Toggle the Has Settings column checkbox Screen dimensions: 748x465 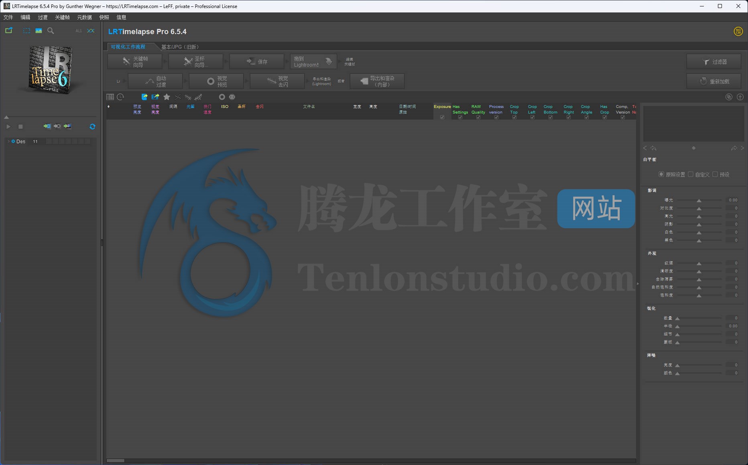click(460, 117)
